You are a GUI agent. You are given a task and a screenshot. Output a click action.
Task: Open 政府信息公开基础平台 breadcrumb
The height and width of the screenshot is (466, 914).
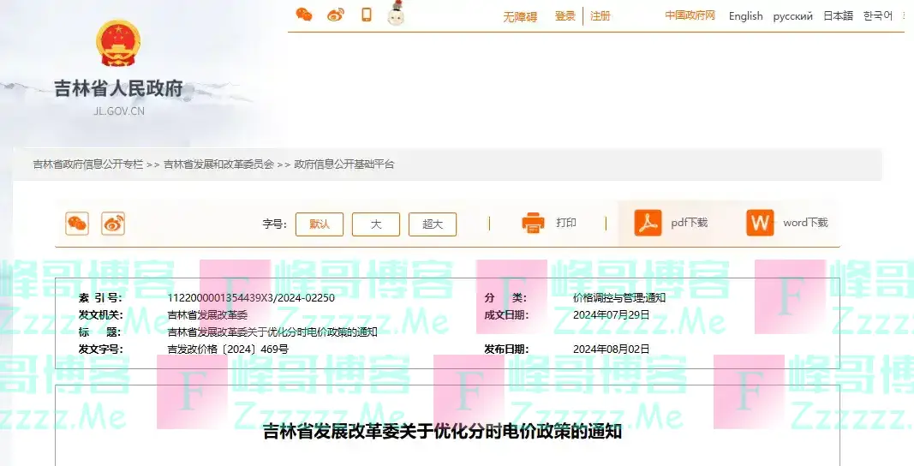(344, 164)
